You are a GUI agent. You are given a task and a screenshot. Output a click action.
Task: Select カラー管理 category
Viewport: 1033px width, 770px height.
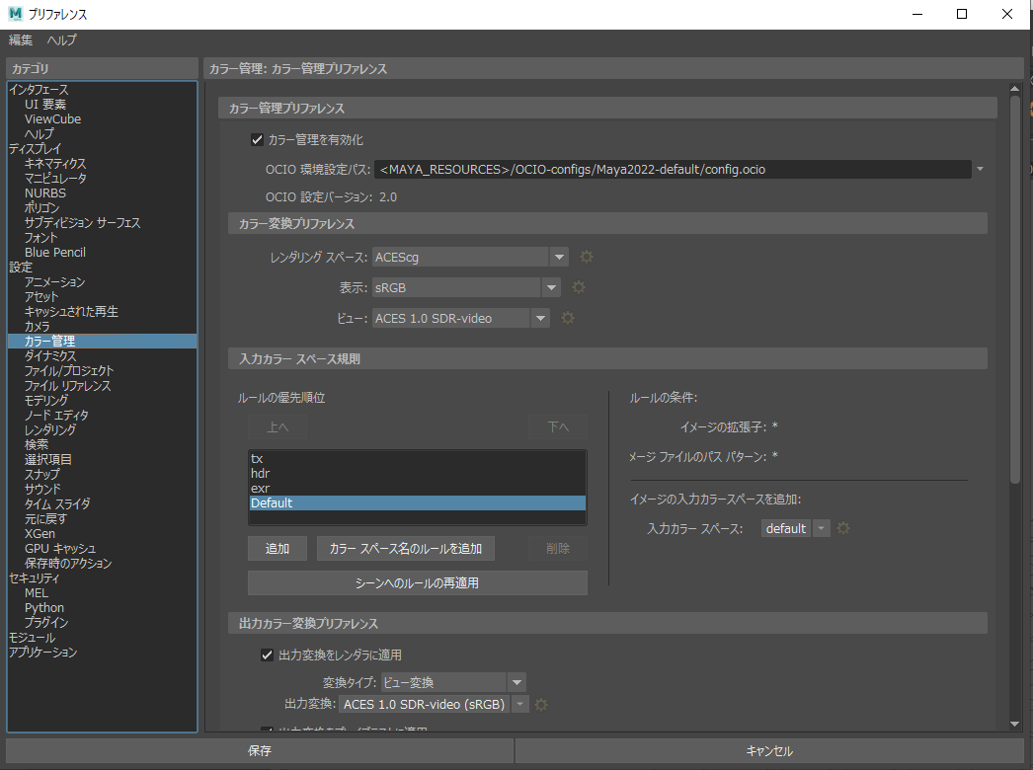102,342
